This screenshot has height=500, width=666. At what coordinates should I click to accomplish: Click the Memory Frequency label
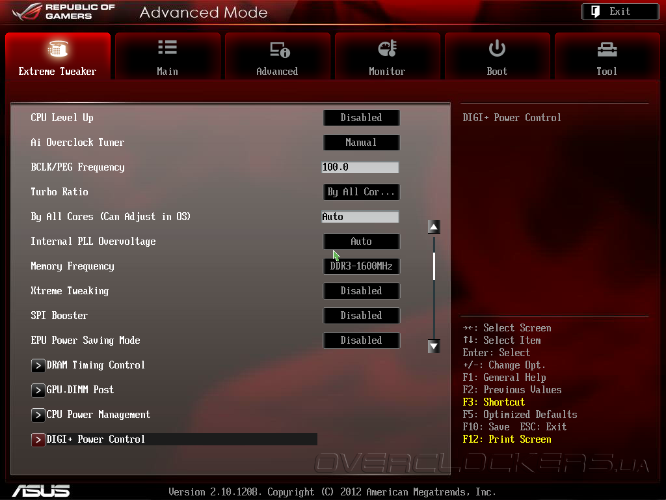click(x=72, y=266)
